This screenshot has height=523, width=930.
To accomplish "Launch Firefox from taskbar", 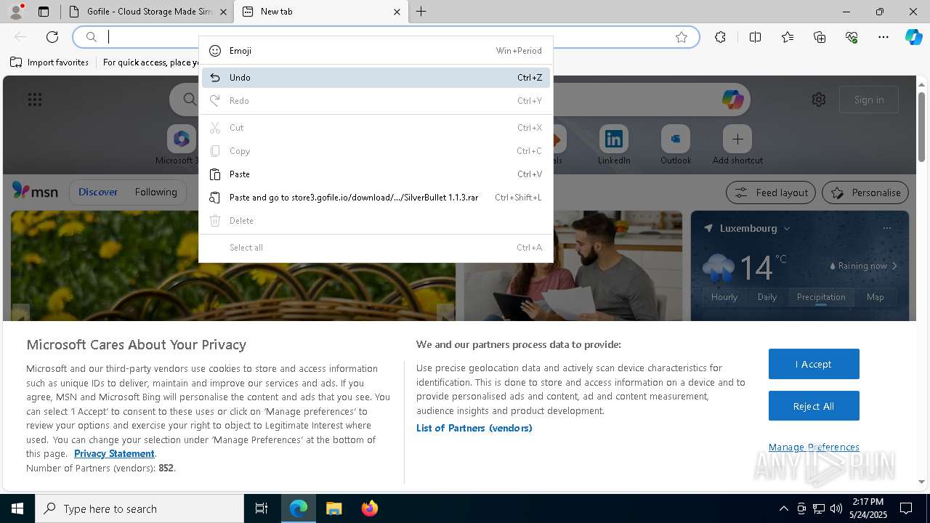I will pos(369,508).
